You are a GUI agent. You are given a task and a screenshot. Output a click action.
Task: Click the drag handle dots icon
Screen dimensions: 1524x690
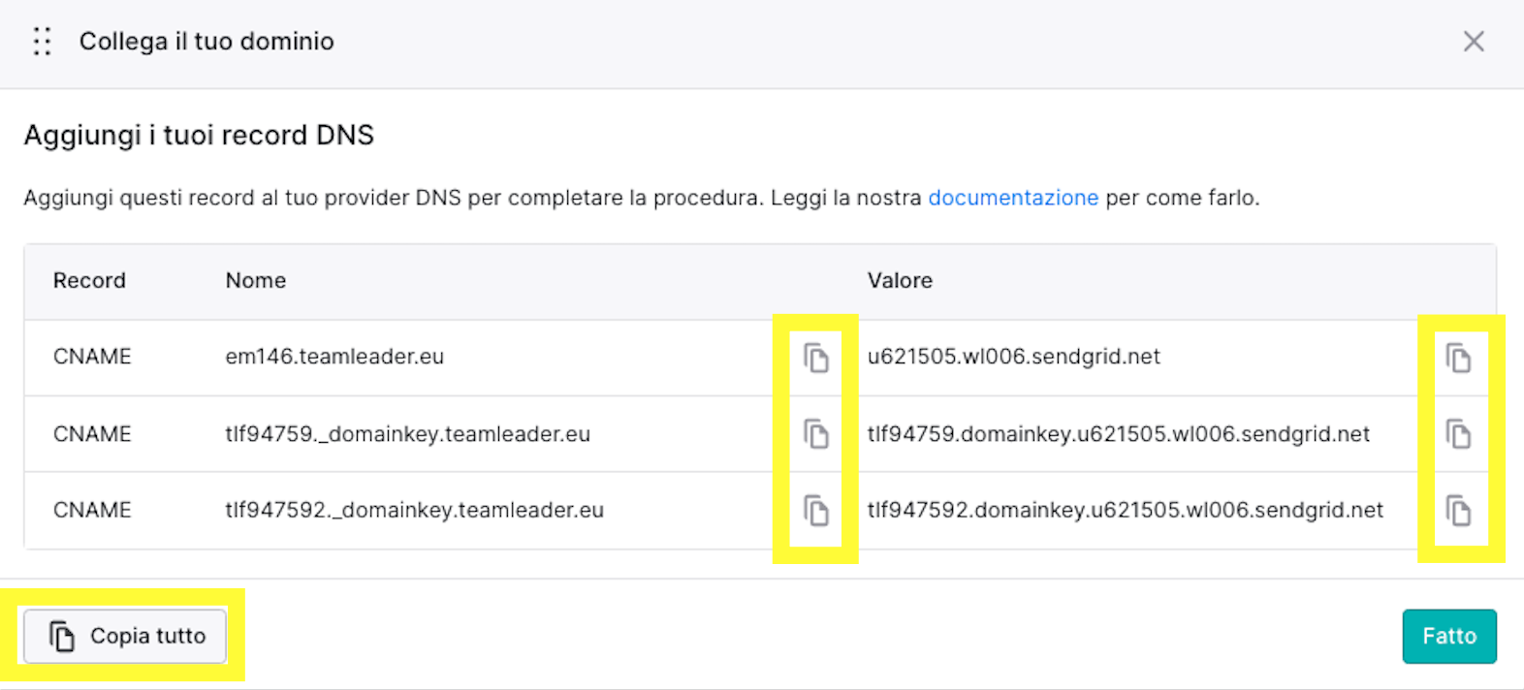coord(42,42)
